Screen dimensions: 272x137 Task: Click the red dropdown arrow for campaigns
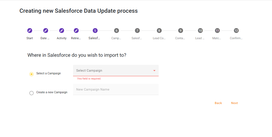point(154,71)
